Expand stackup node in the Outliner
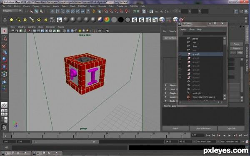This screenshot has height=156, width=250. 180,74
